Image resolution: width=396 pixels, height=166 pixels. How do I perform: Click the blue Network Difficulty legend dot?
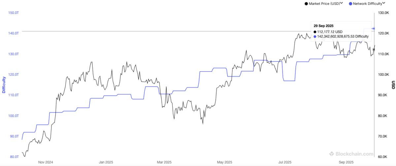pyautogui.click(x=350, y=4)
